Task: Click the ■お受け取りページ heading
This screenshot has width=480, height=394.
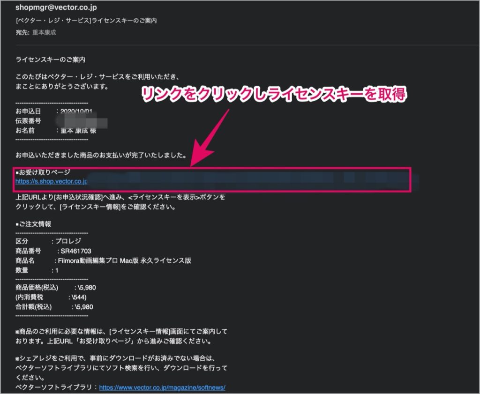Action: 43,172
